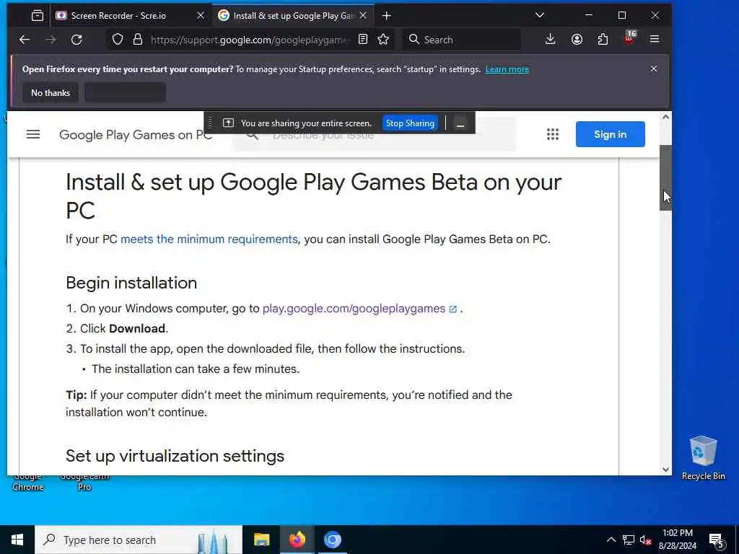This screenshot has height=554, width=739.
Task: Select the Install & set up Google Play tab
Action: (x=293, y=16)
